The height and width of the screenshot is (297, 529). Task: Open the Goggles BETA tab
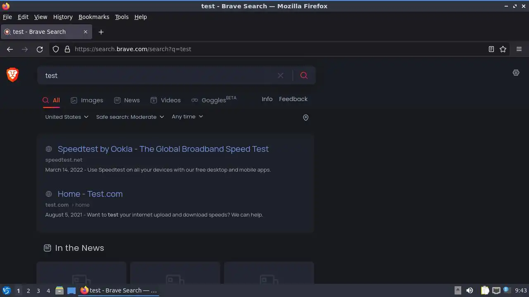click(214, 100)
